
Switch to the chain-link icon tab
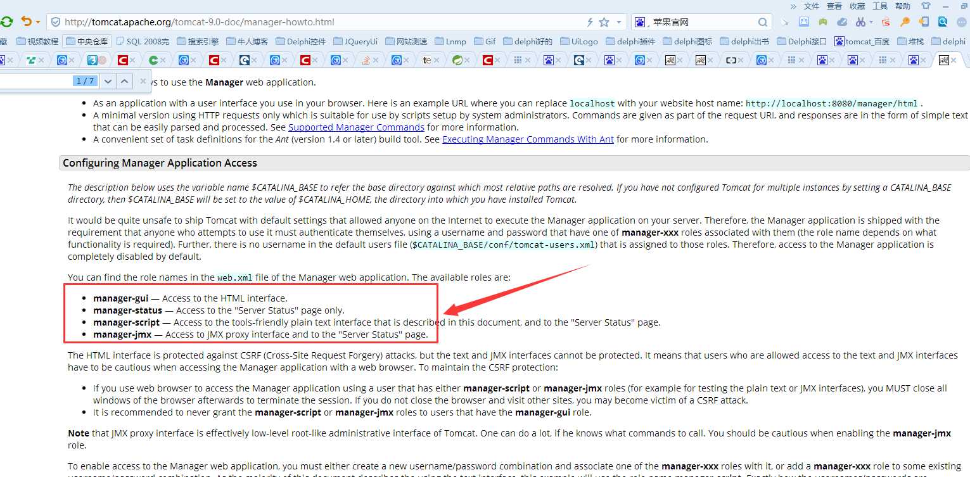[x=731, y=61]
